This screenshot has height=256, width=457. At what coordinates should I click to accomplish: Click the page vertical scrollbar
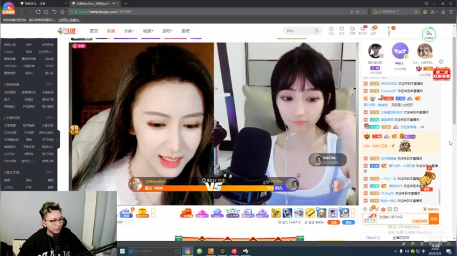(454, 82)
